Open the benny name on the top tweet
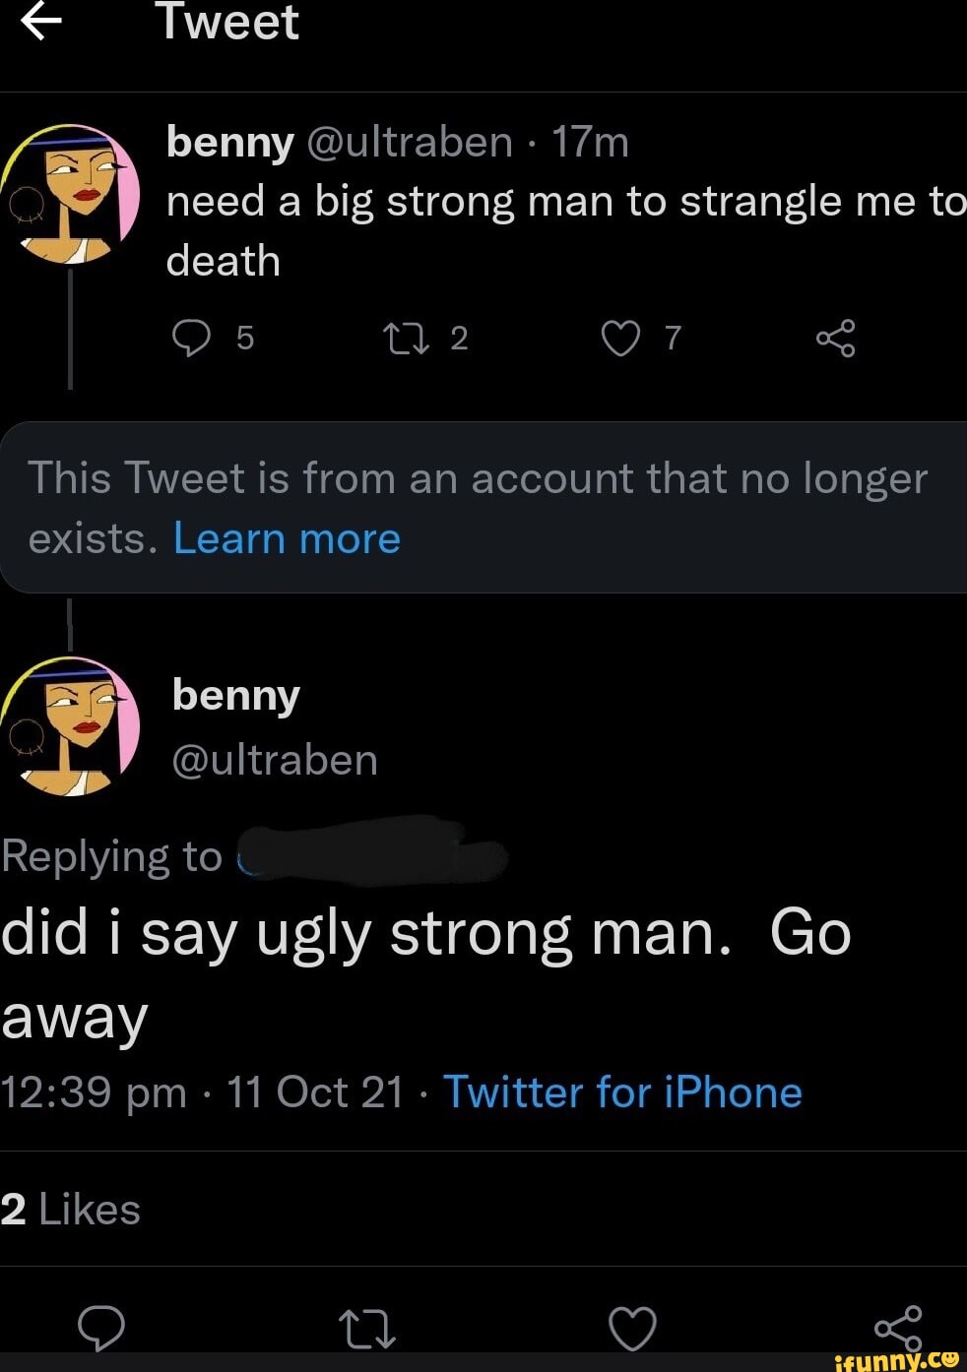The width and height of the screenshot is (967, 1372). tap(230, 143)
